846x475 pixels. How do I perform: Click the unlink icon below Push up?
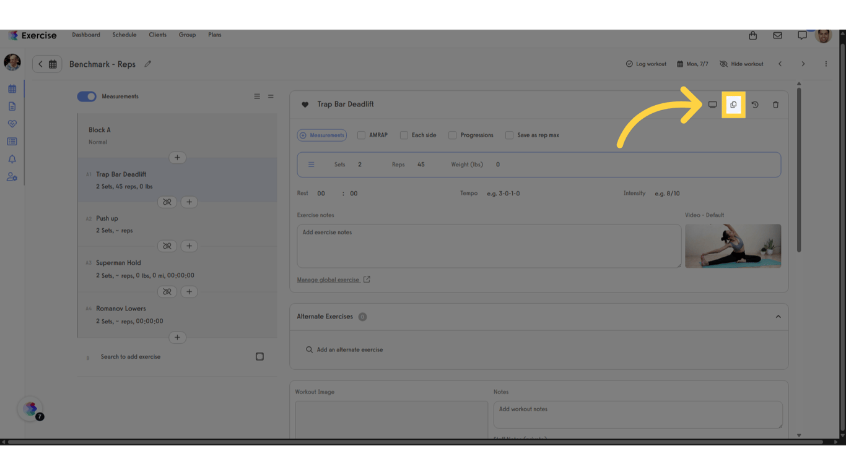point(167,246)
